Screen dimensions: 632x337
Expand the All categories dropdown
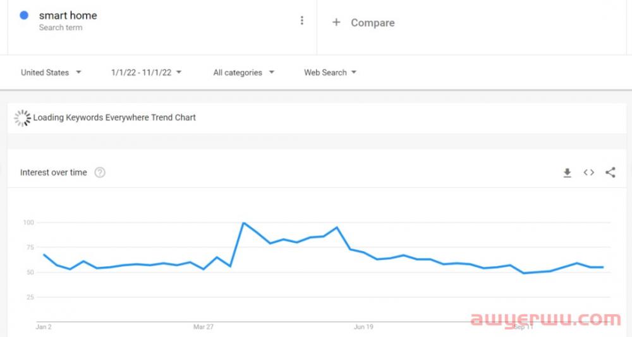[x=243, y=73]
